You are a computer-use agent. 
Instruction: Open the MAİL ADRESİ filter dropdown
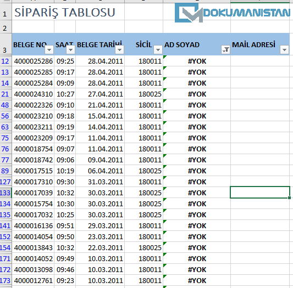coord(285,50)
